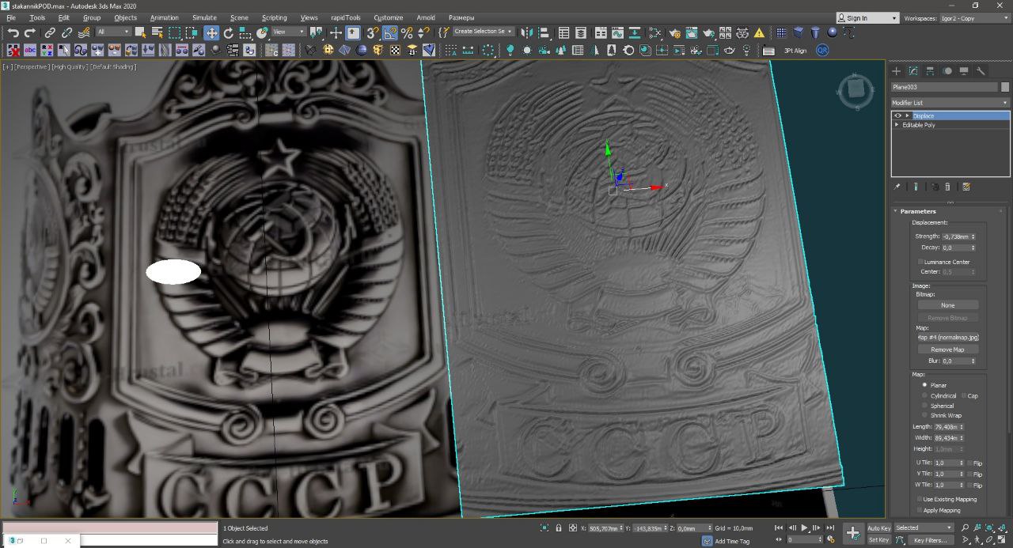The height and width of the screenshot is (548, 1013).
Task: Open the Customize menu
Action: coord(389,17)
